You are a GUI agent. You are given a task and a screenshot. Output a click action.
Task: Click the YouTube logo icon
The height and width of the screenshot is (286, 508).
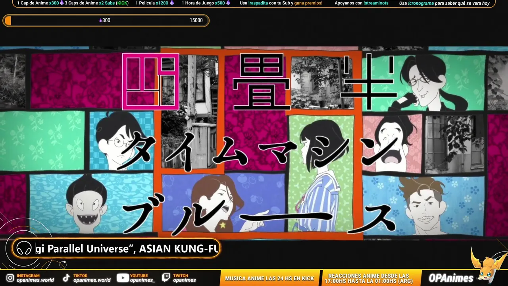pos(123,278)
